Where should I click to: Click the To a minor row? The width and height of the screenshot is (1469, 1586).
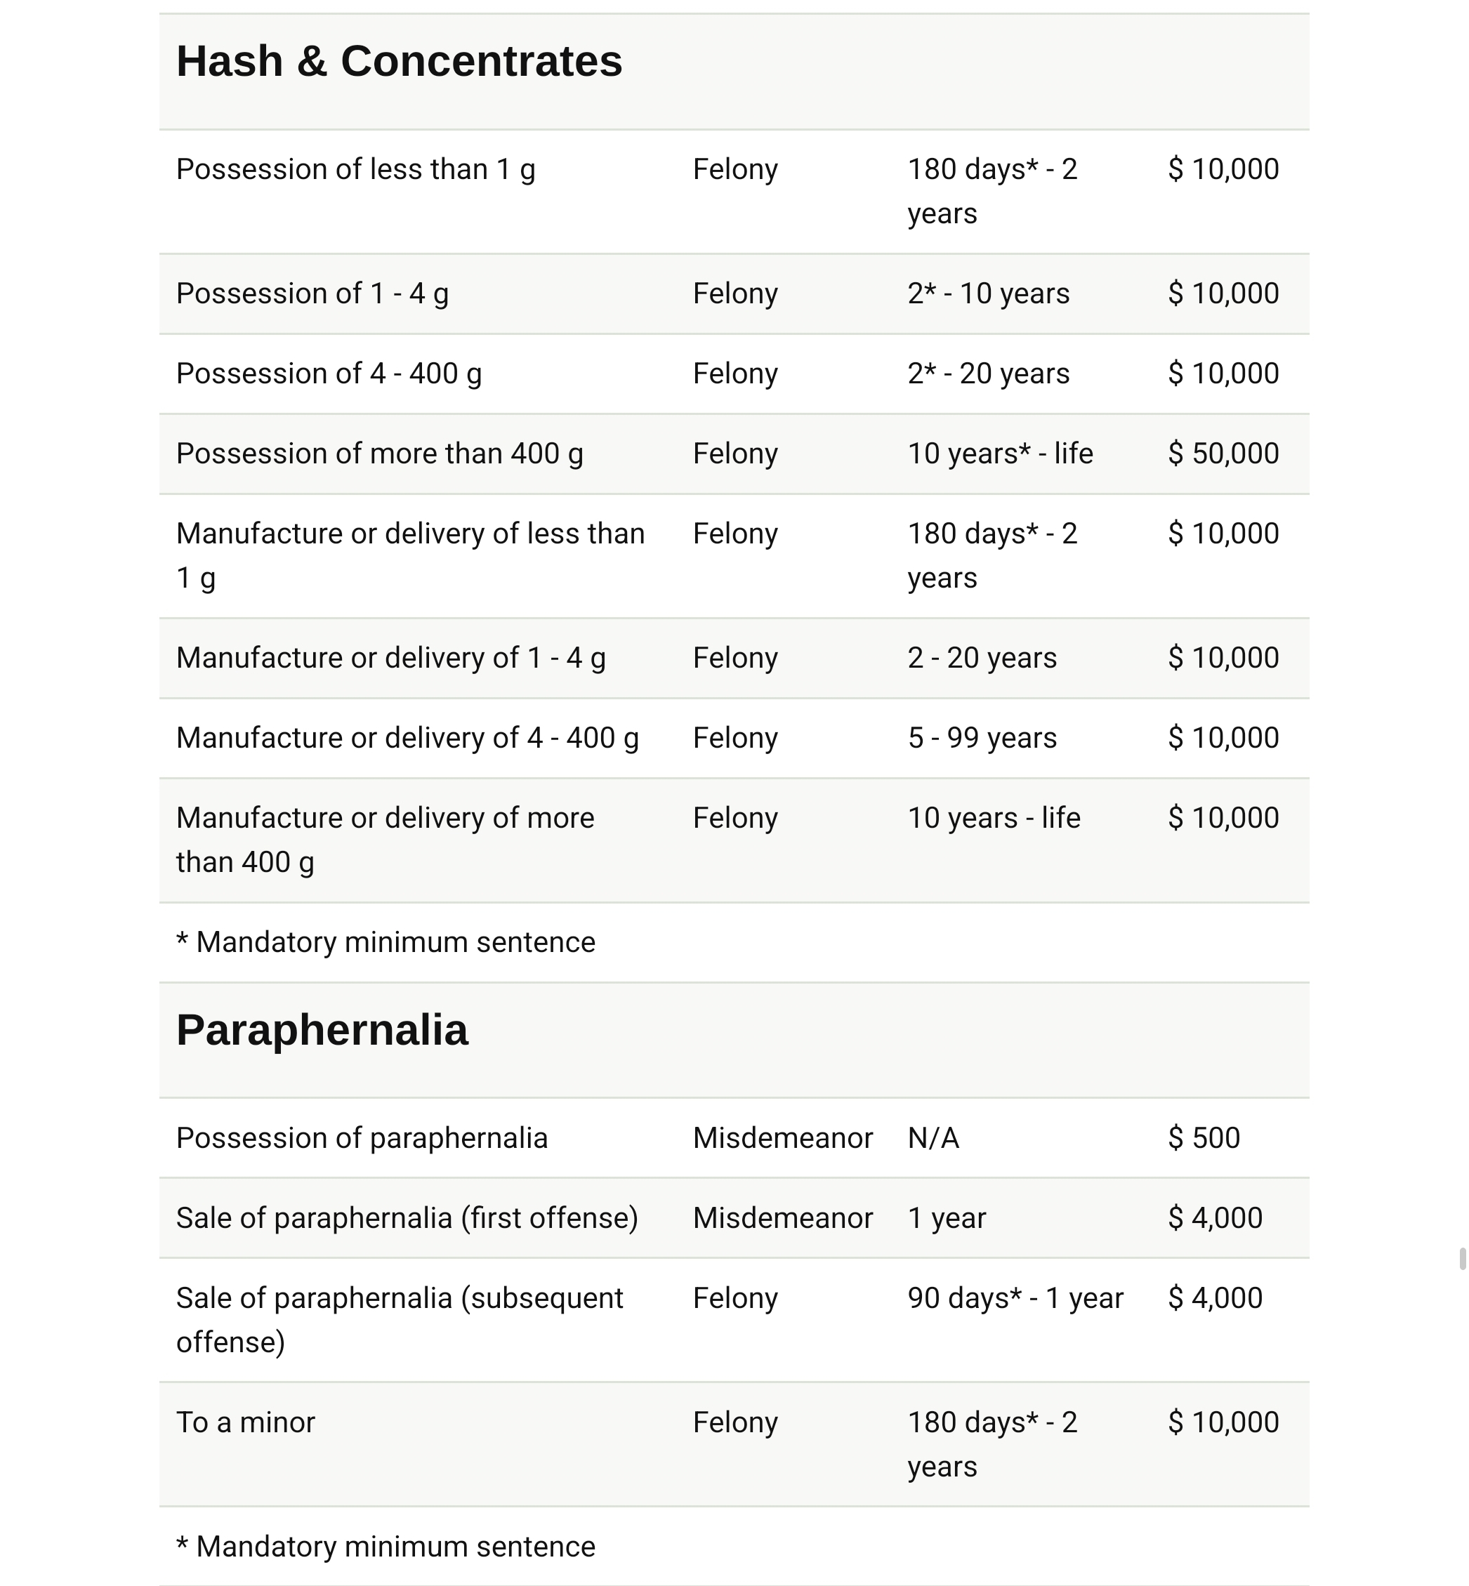pos(734,1445)
